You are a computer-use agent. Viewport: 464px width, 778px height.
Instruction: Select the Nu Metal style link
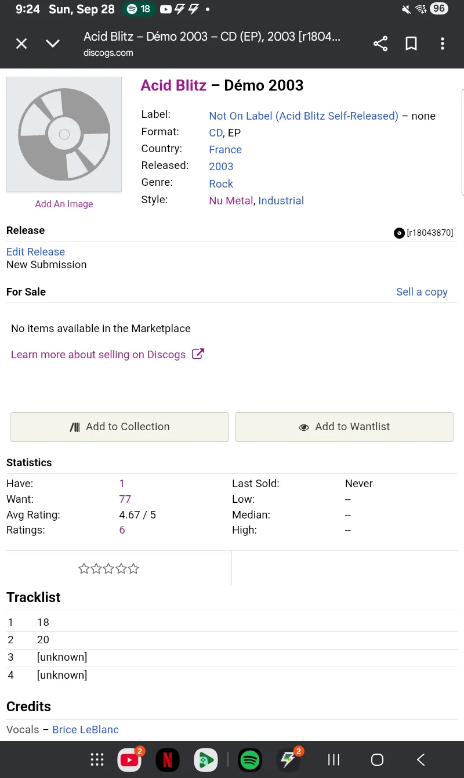(231, 201)
